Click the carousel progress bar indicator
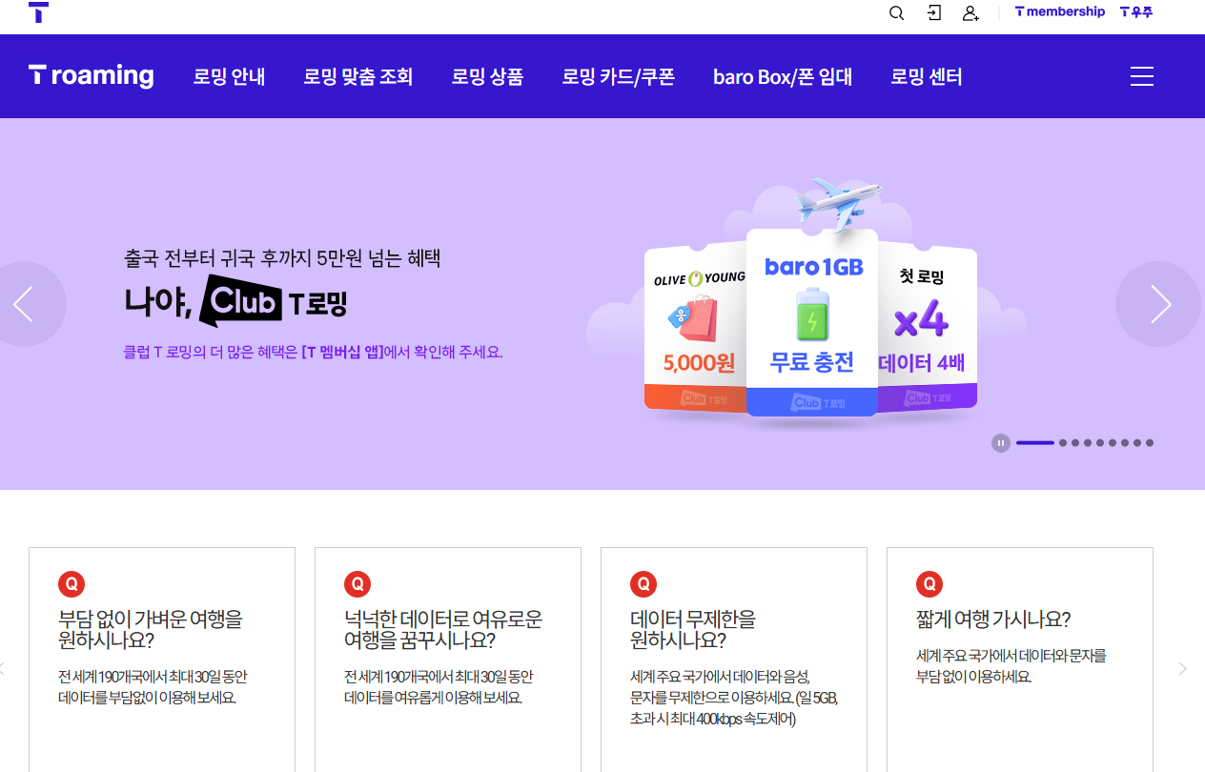This screenshot has height=772, width=1205. click(x=1034, y=442)
